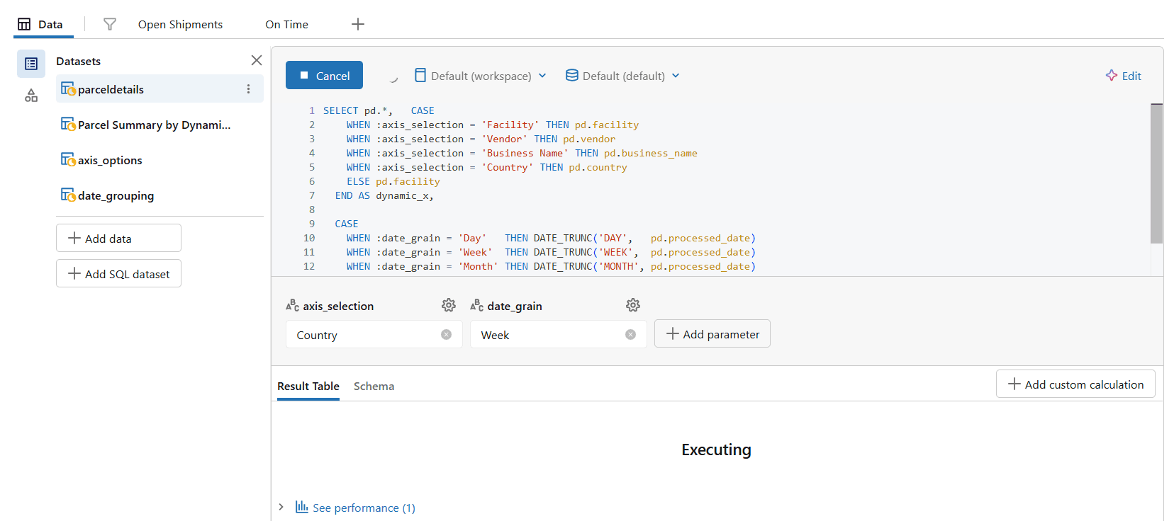
Task: Click the Parcel Summary dataset icon
Action: click(68, 124)
